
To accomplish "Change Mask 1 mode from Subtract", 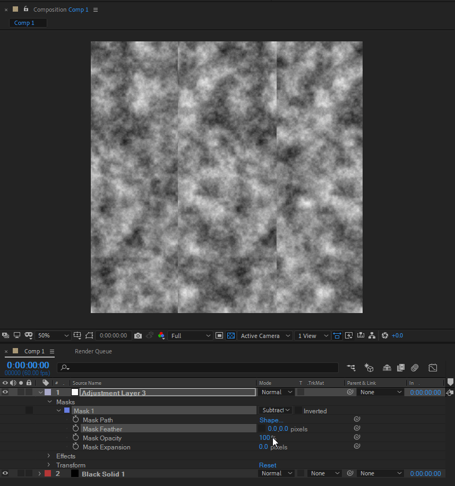I will tap(275, 410).
